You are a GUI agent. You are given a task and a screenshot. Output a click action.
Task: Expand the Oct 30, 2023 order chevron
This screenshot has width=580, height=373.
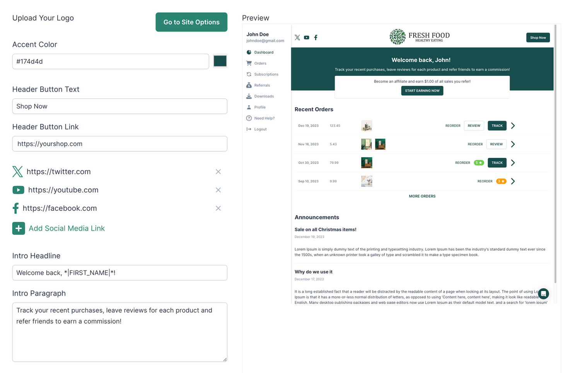[513, 163]
